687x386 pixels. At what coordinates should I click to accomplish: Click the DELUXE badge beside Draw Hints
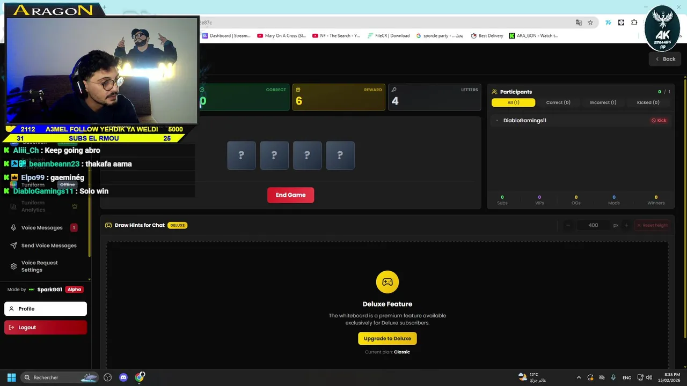(177, 225)
